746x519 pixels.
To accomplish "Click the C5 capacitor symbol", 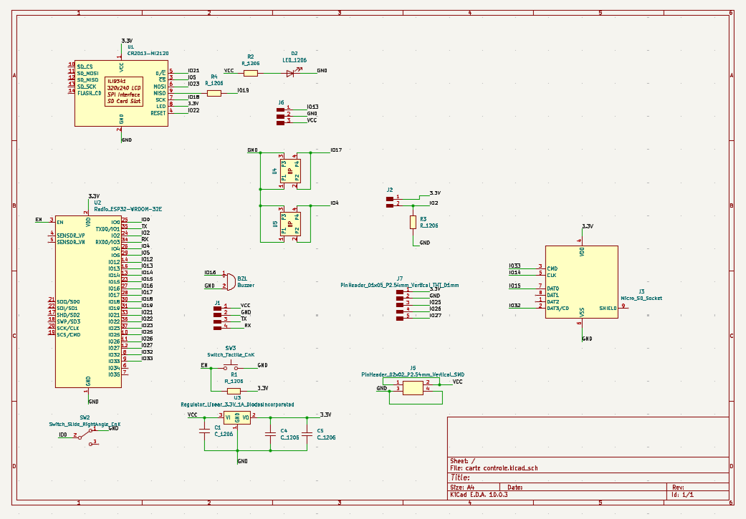I will [x=307, y=434].
